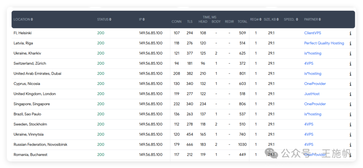The image size is (363, 168).
Task: Select 'Sweden, Stockholm' location cell
Action: (x=30, y=124)
